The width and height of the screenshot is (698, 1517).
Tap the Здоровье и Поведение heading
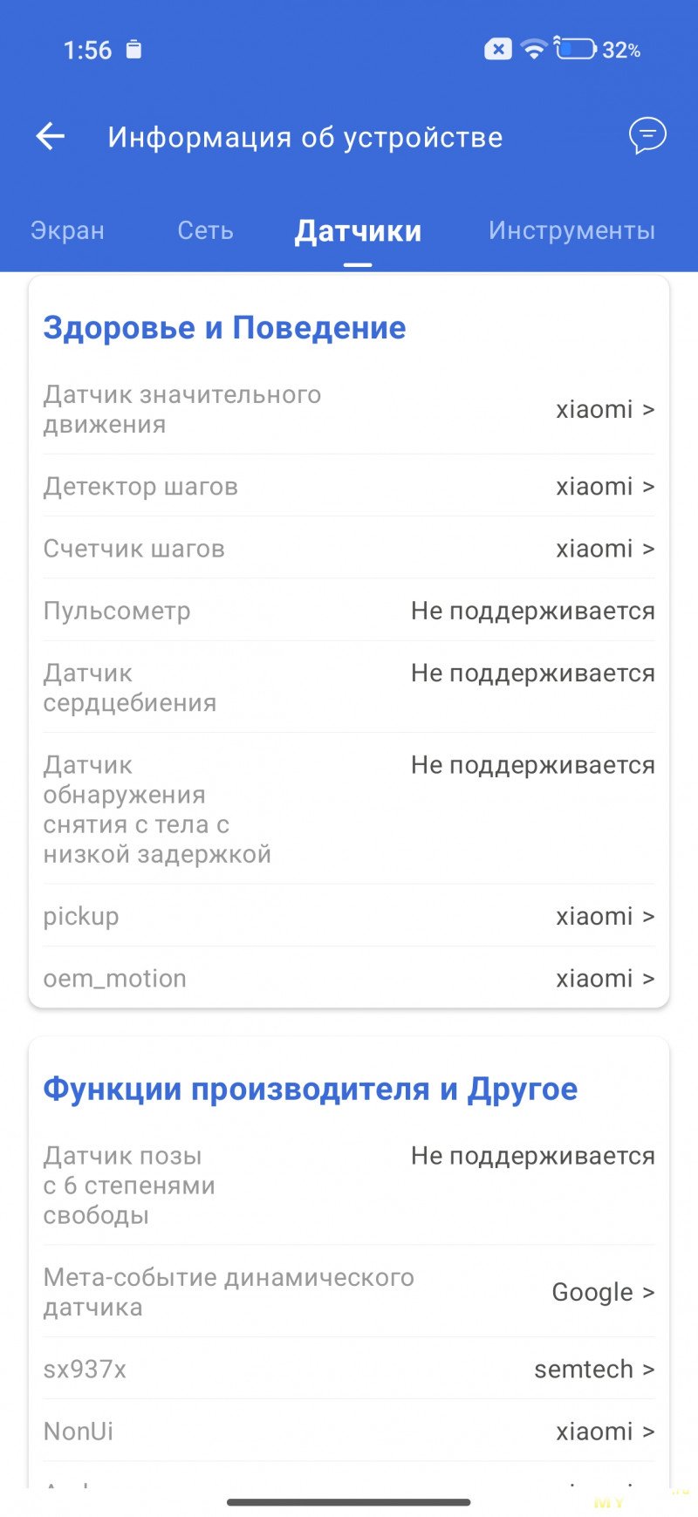point(224,328)
